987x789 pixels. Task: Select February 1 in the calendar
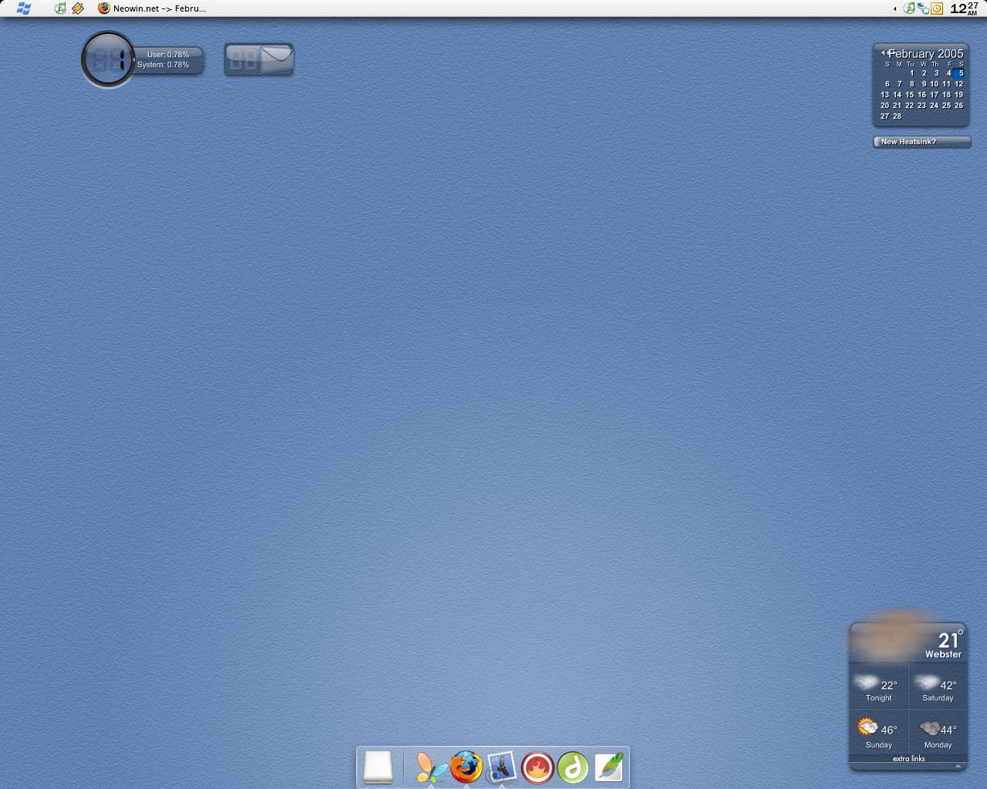[911, 73]
